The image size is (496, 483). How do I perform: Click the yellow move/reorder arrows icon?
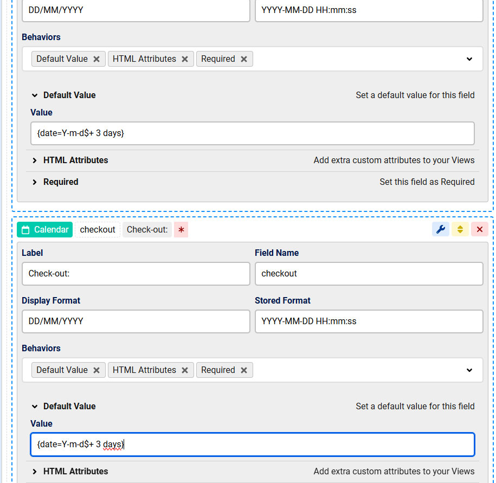tap(460, 229)
